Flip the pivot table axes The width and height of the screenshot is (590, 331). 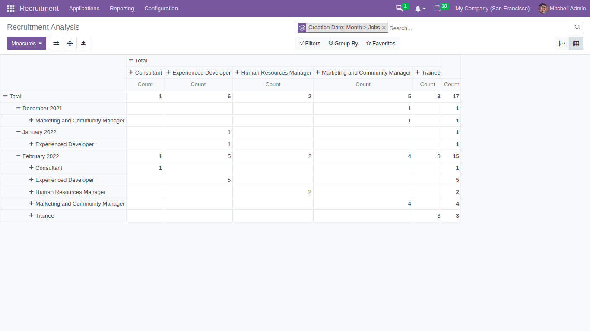(x=56, y=43)
